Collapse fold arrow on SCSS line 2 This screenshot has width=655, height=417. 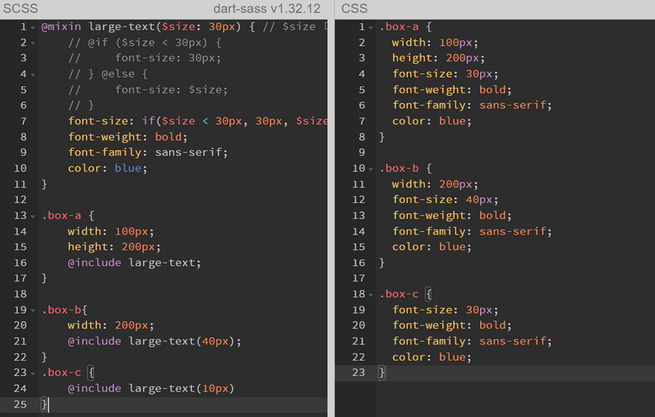(x=32, y=43)
